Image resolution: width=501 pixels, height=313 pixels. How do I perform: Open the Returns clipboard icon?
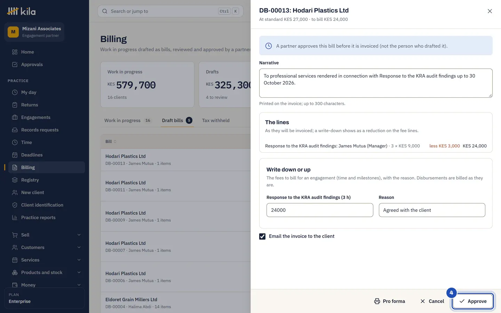pos(15,105)
